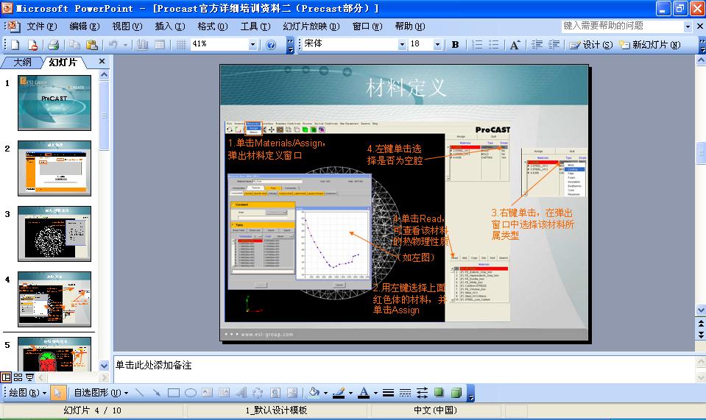Insert picture from file icon
The width and height of the screenshot is (706, 420).
coord(292,393)
